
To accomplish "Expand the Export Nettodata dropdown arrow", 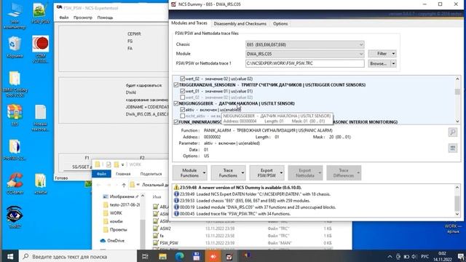I will (x=320, y=173).
